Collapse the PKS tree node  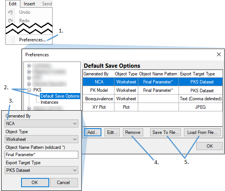point(29,90)
